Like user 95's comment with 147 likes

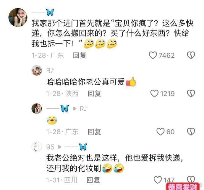click(158, 180)
